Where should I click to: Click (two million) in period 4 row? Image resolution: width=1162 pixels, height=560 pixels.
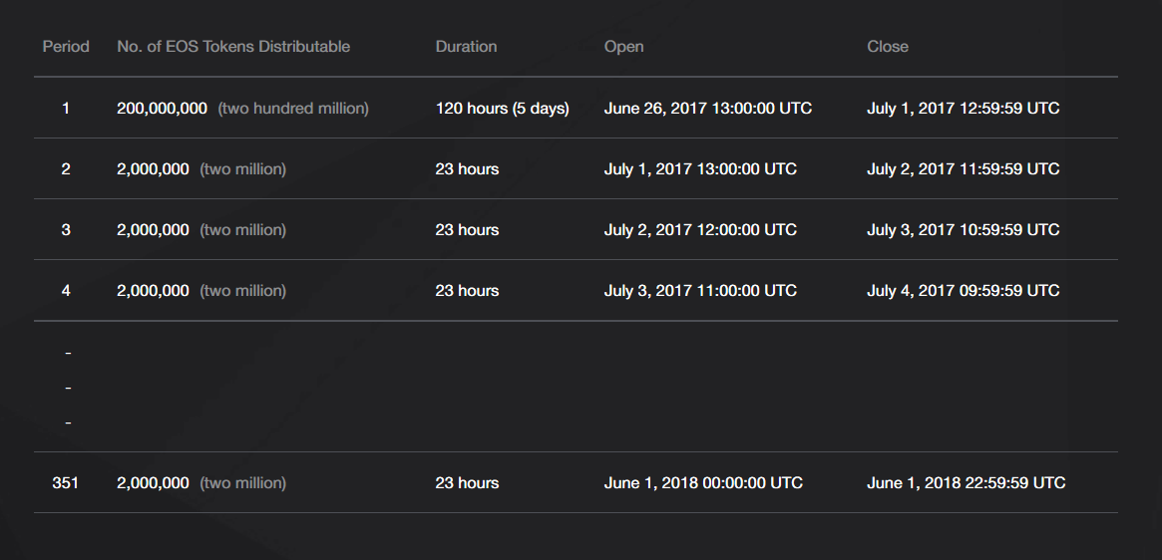tap(243, 290)
